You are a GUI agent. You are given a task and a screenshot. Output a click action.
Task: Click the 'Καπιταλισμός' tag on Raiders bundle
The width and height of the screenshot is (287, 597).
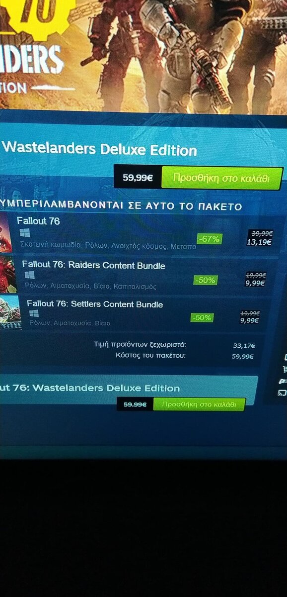[135, 287]
